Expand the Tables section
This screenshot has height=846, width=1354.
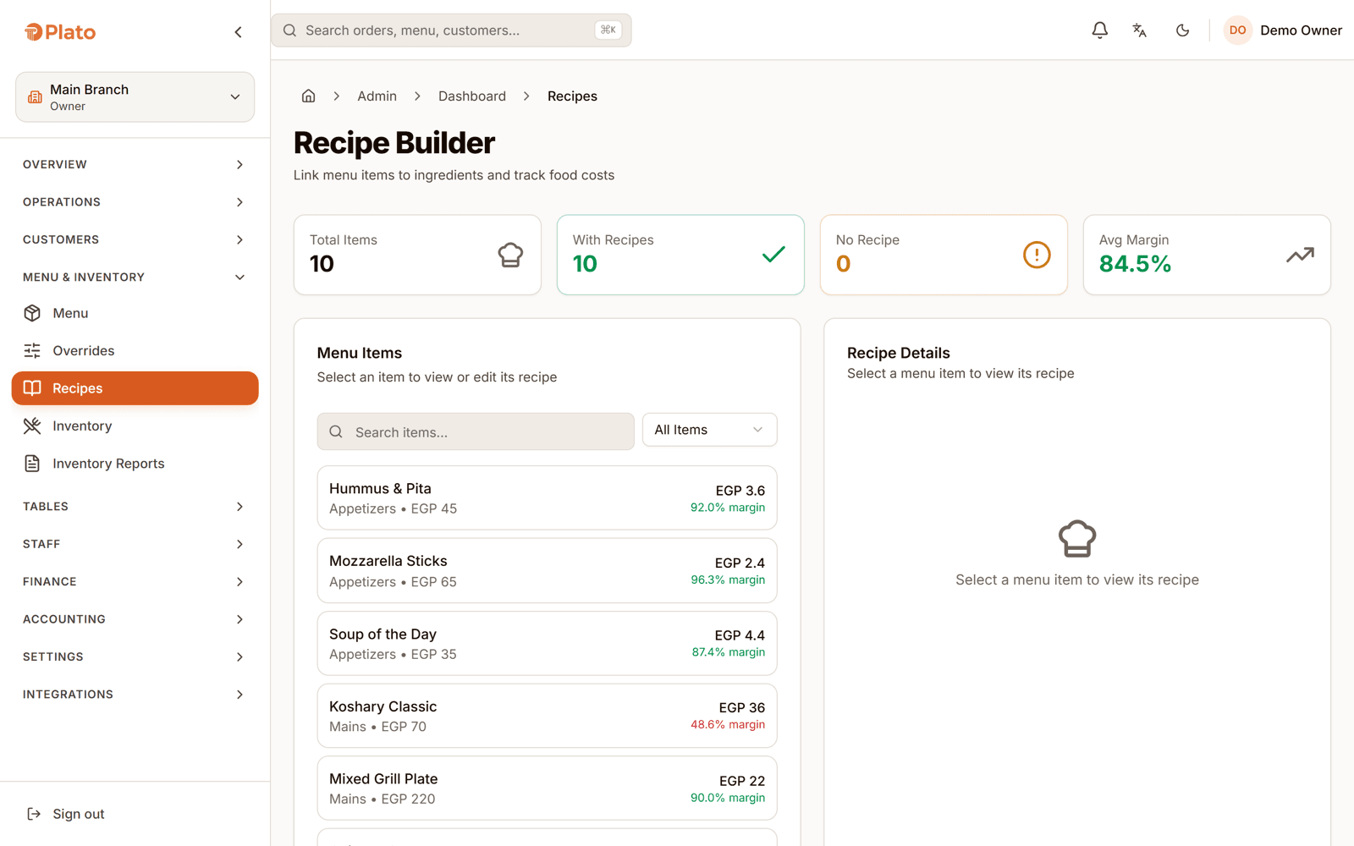(135, 507)
